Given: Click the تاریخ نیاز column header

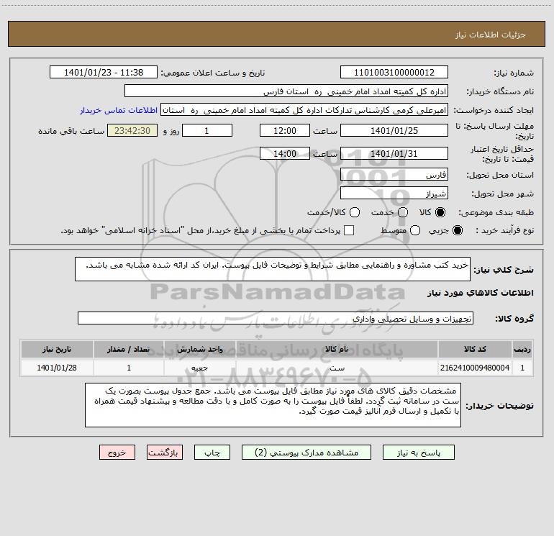Looking at the screenshot, I should pos(57,349).
